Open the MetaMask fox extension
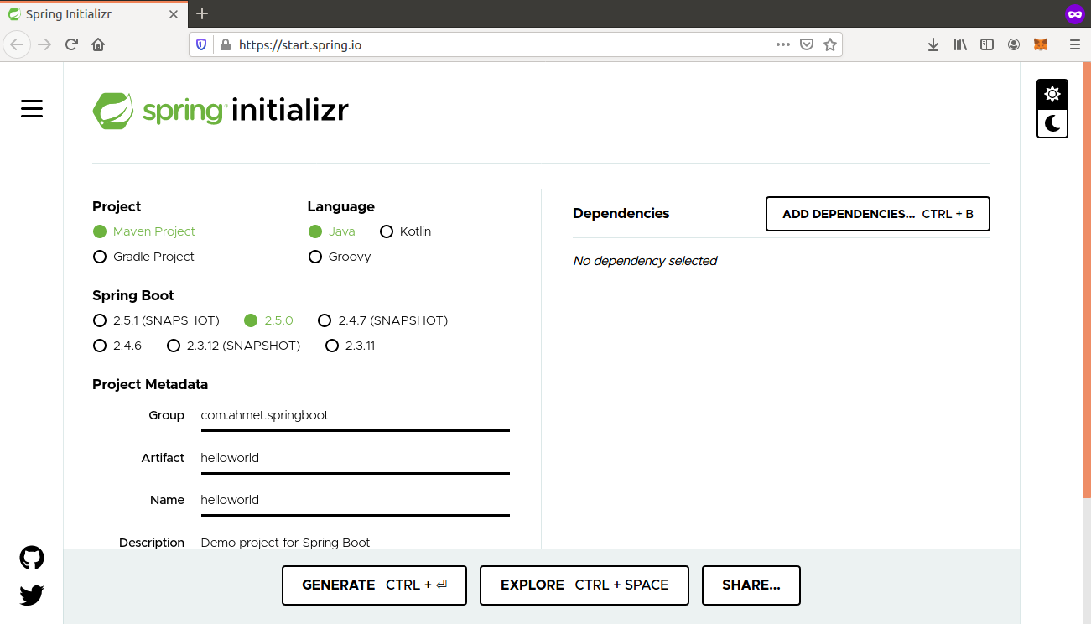Screen dimensions: 1091x624 pyautogui.click(x=1041, y=44)
